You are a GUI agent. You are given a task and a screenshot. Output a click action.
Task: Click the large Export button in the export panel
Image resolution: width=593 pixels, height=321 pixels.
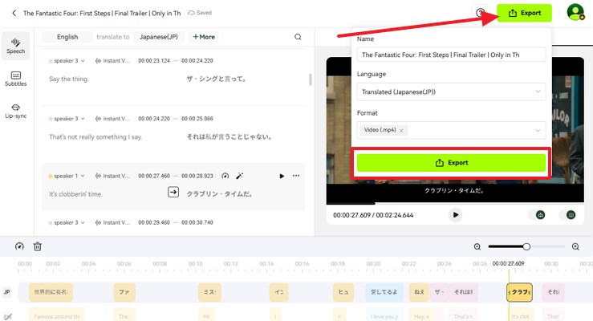point(451,163)
